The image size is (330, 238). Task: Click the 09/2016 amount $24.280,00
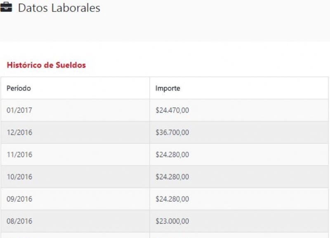[x=239, y=199]
